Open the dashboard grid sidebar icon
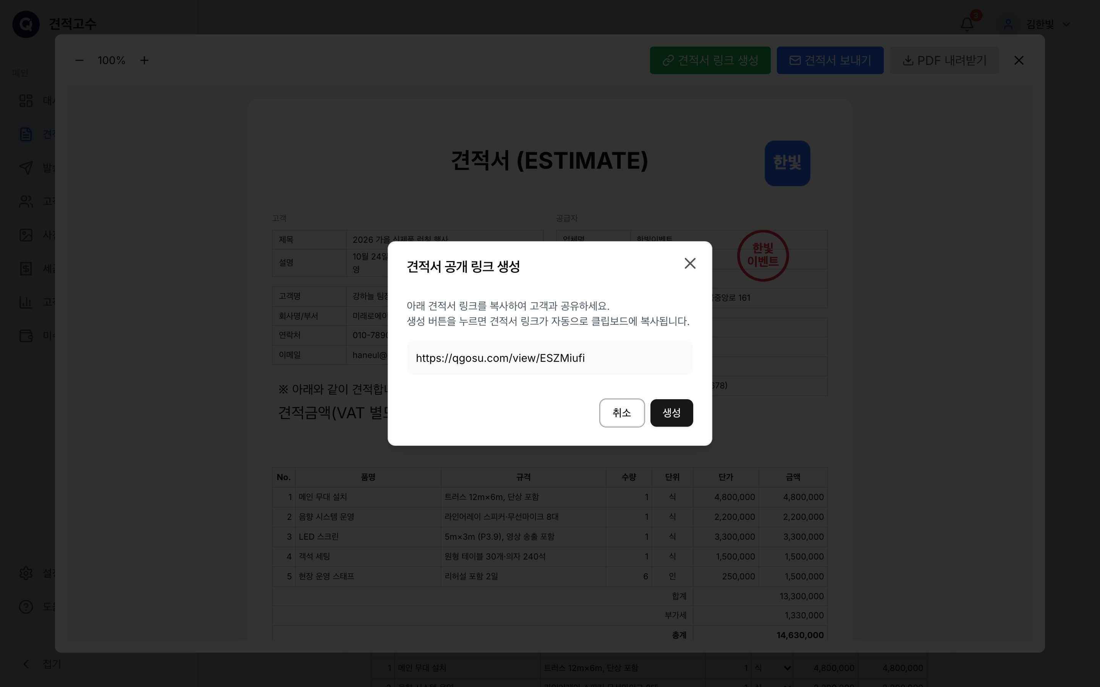This screenshot has height=687, width=1100. click(26, 100)
